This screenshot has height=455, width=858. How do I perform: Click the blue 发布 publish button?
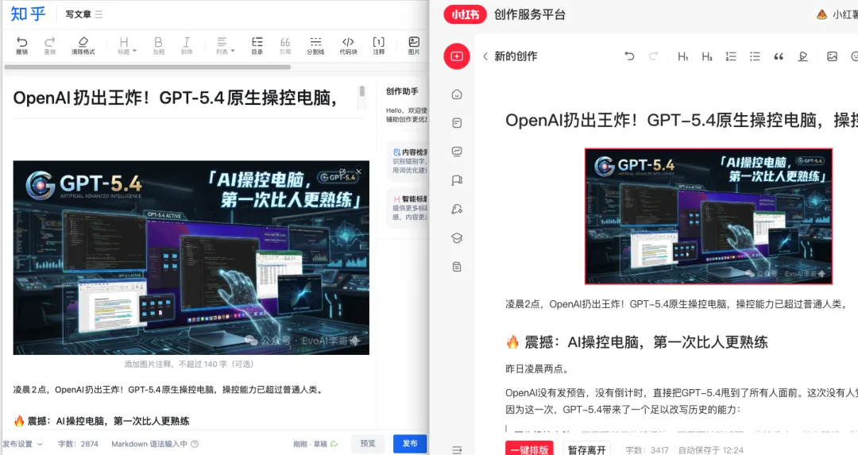pyautogui.click(x=410, y=444)
